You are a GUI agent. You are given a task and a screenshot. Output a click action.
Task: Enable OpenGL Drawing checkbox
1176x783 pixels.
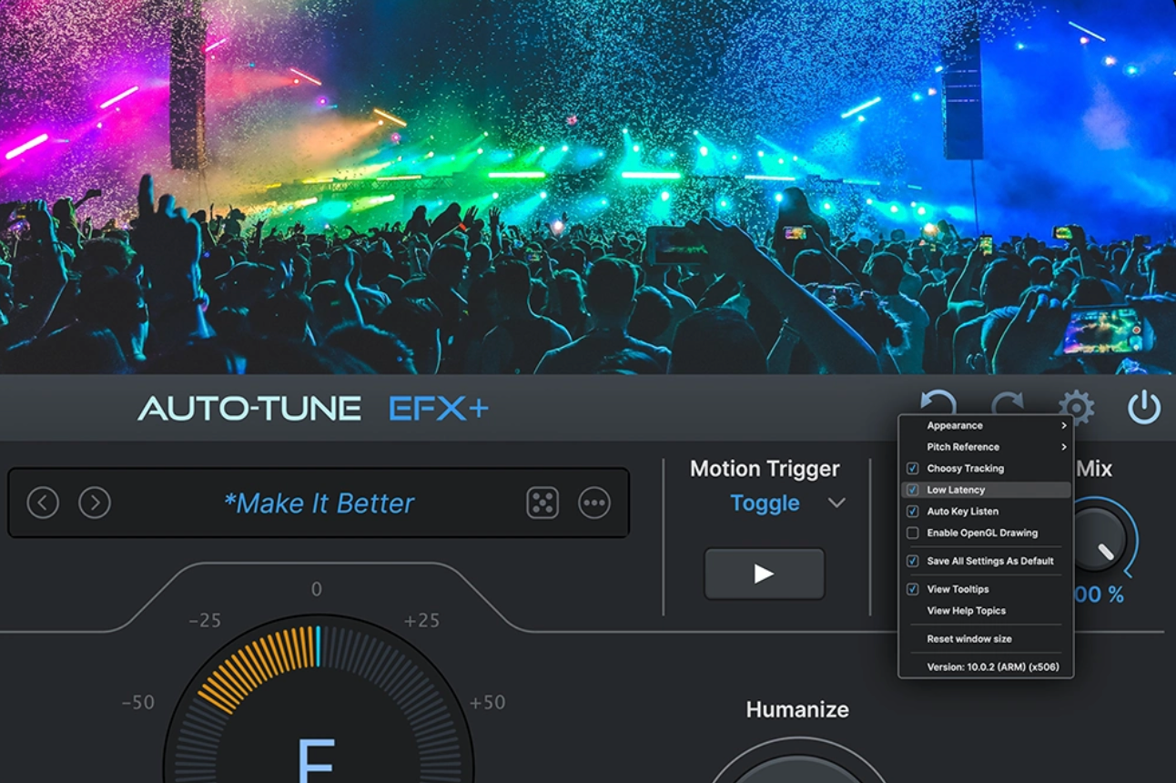click(x=913, y=534)
